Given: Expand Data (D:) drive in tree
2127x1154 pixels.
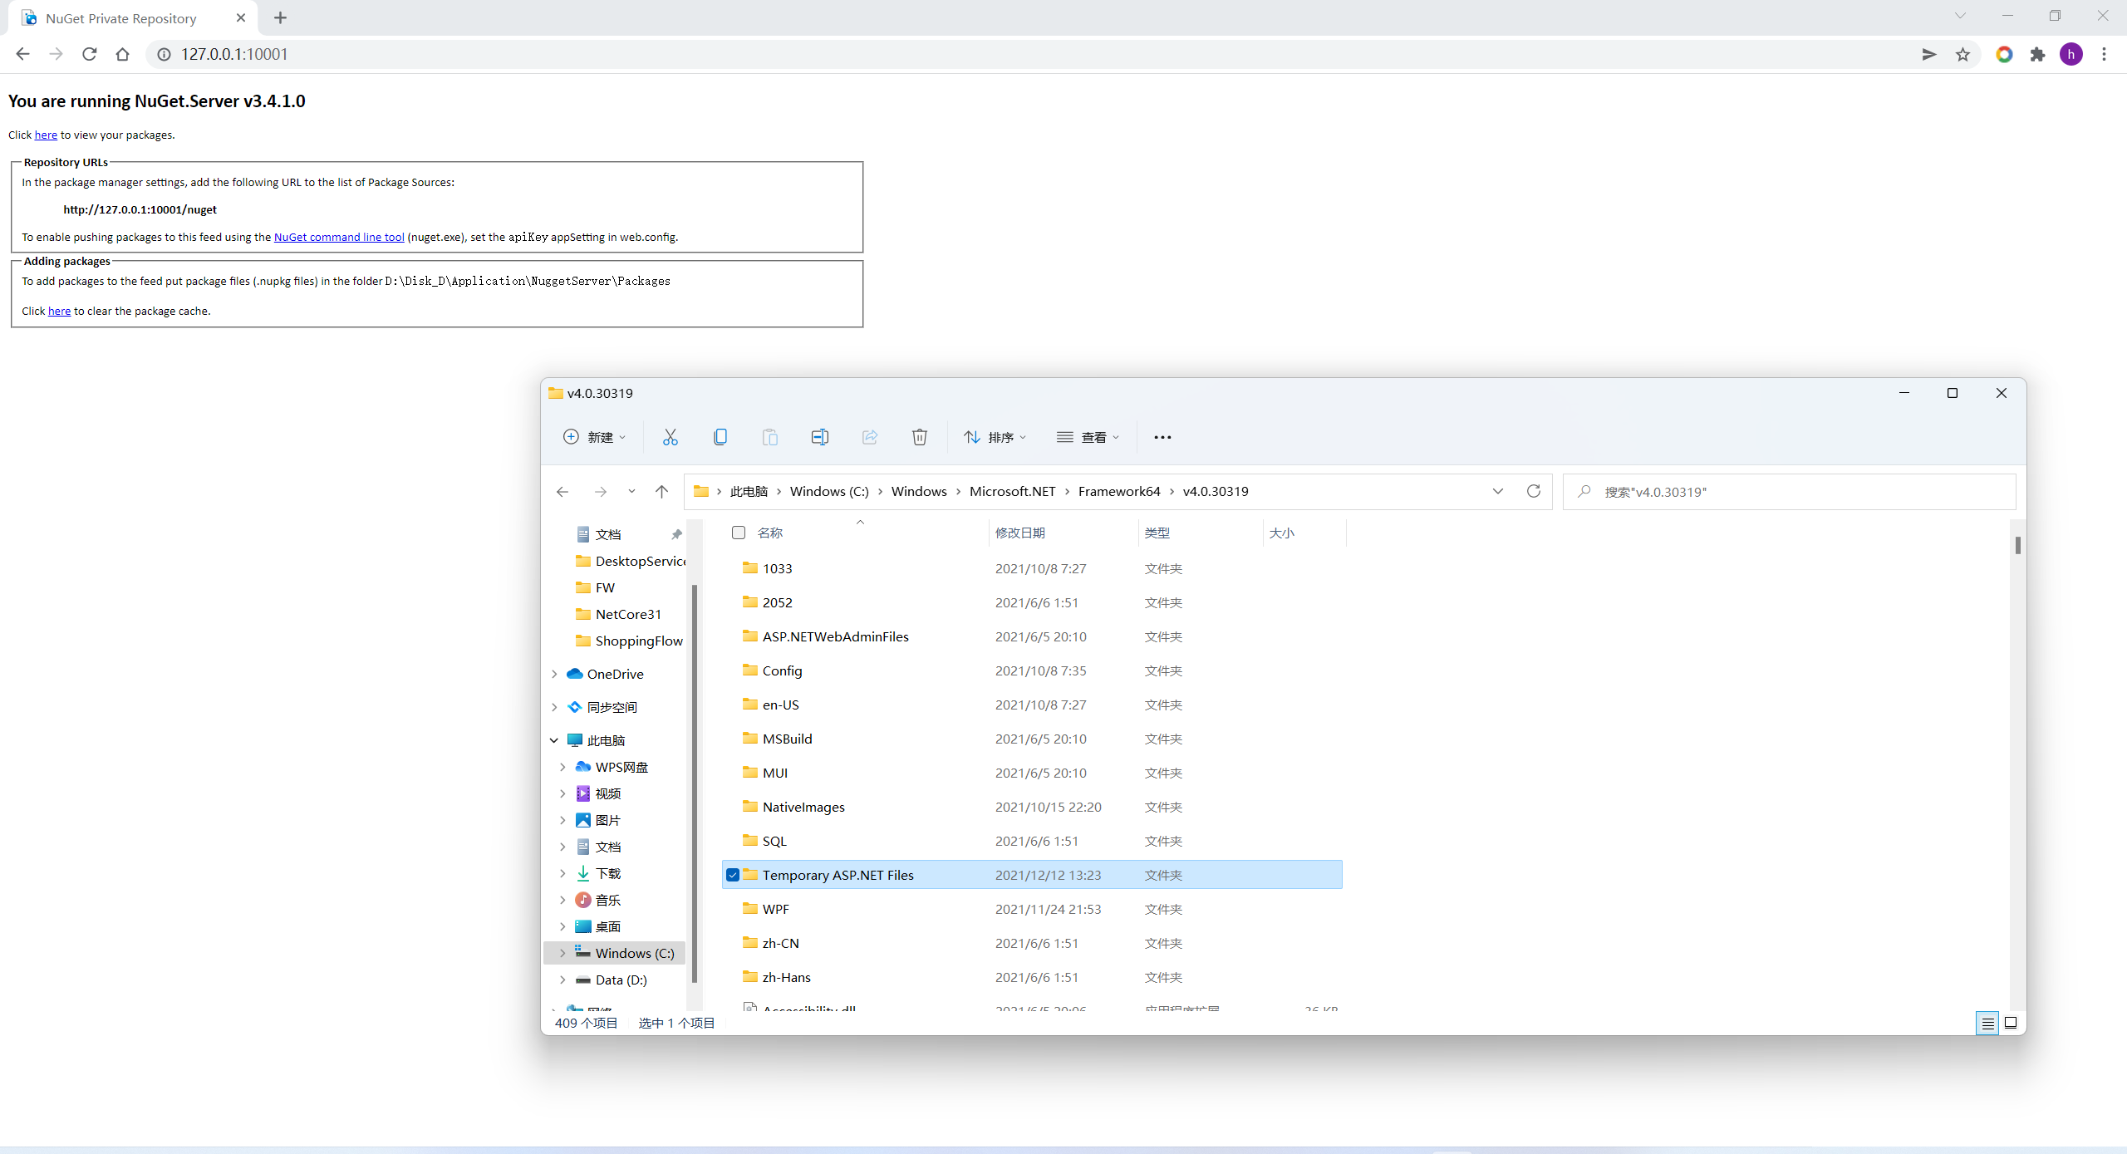Looking at the screenshot, I should pyautogui.click(x=562, y=980).
